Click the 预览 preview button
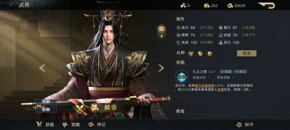 [x=247, y=53]
